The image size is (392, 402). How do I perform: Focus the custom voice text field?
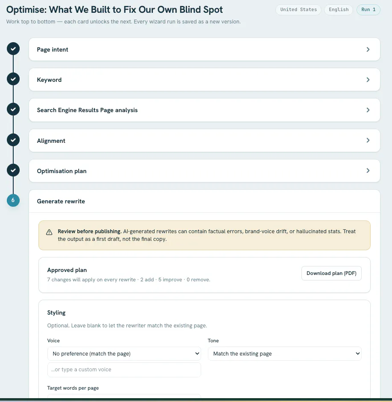[124, 370]
